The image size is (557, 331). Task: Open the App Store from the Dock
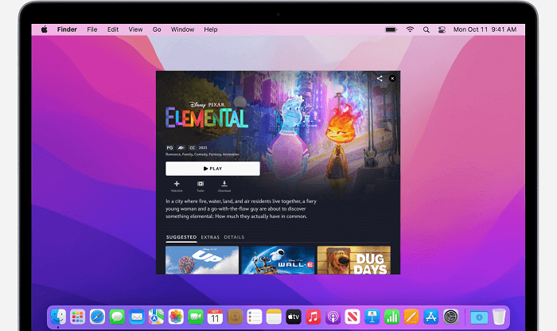click(431, 317)
